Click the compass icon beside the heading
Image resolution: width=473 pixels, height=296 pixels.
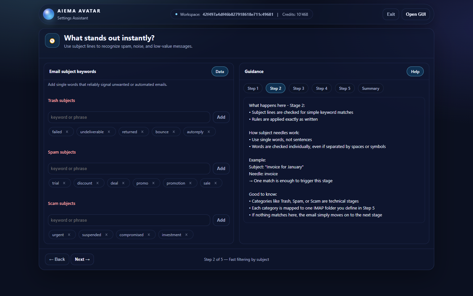(x=52, y=41)
